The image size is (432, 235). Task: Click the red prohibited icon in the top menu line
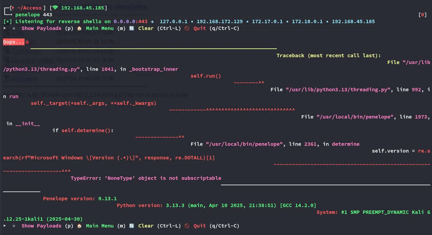[x=187, y=28]
